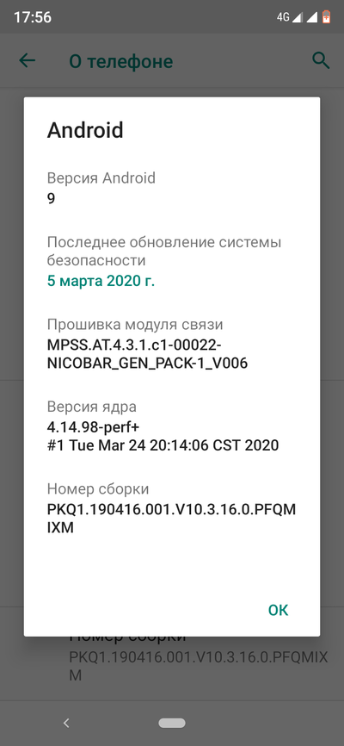Tap the Android dialog title
Viewport: 344px width, 746px height.
[x=85, y=129]
